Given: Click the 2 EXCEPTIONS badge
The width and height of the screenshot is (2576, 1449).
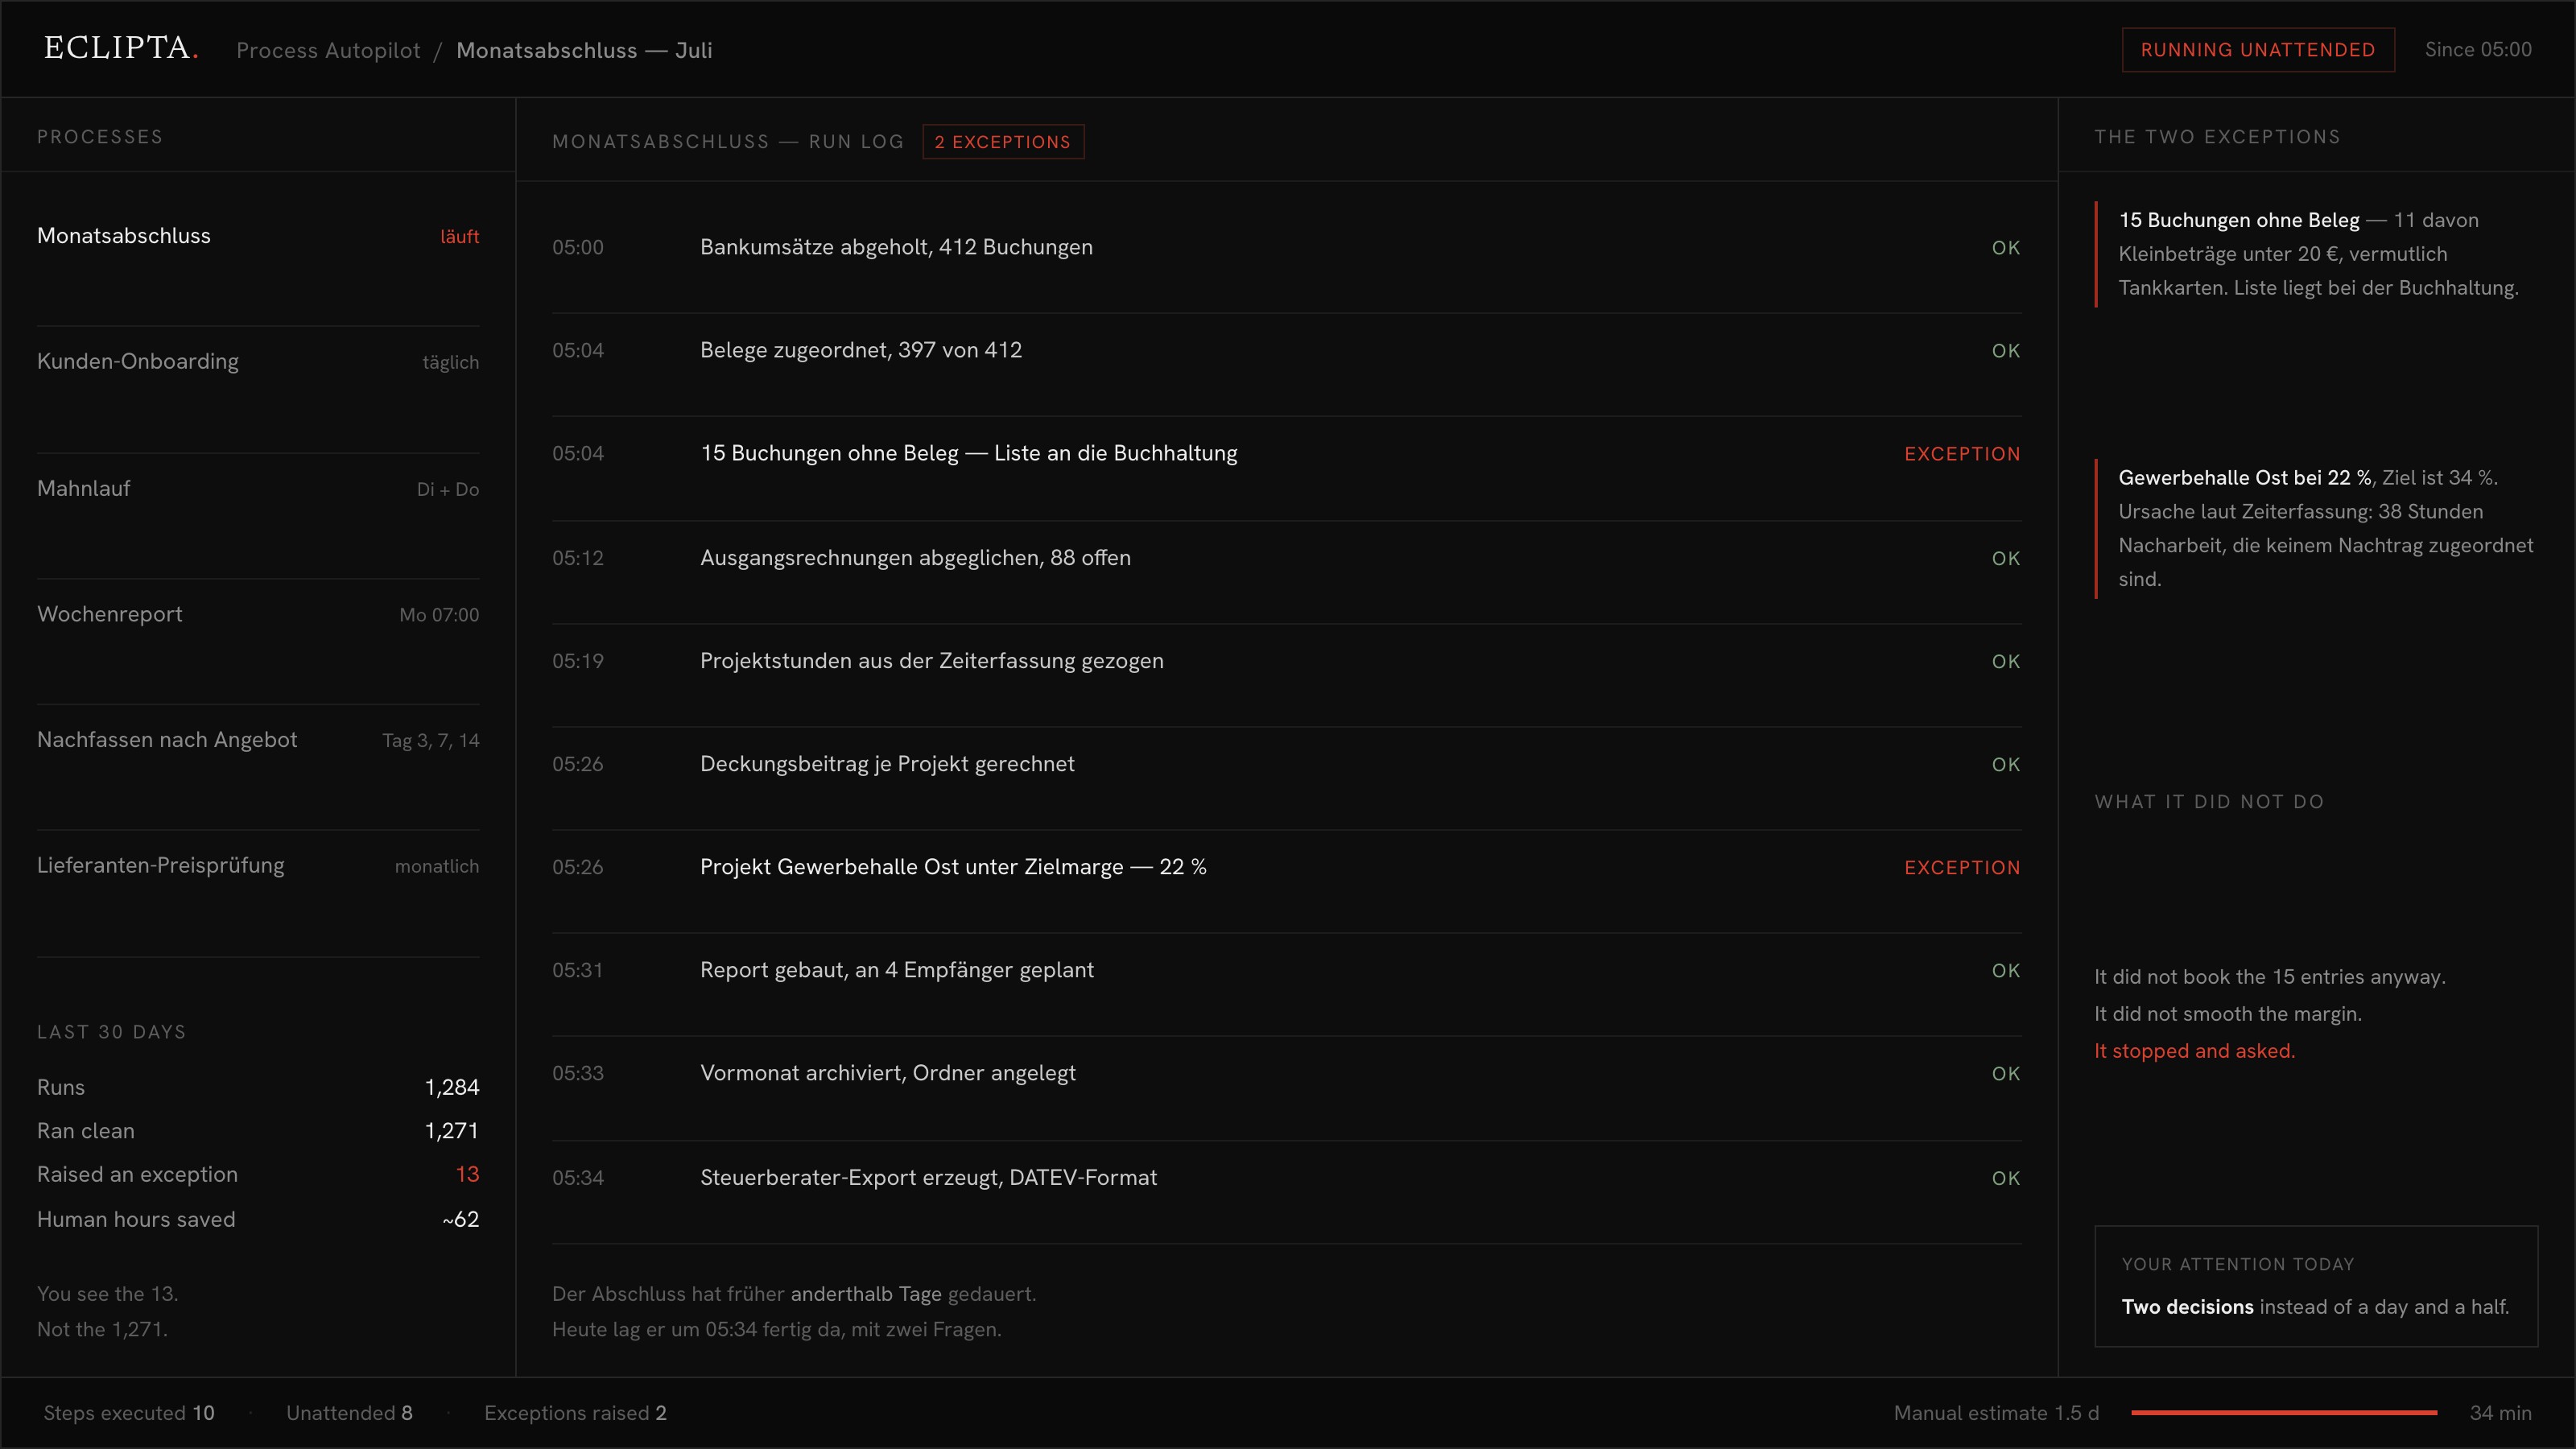Looking at the screenshot, I should pyautogui.click(x=1003, y=142).
